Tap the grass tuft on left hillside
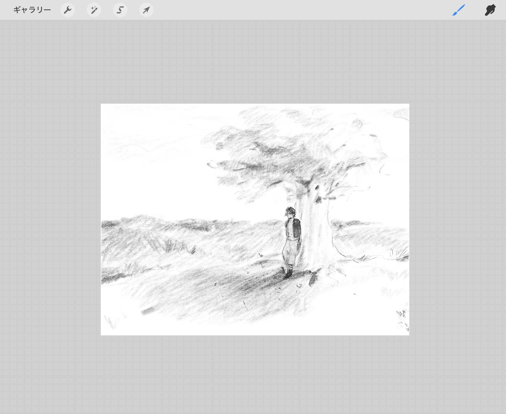506x414 pixels. point(177,246)
